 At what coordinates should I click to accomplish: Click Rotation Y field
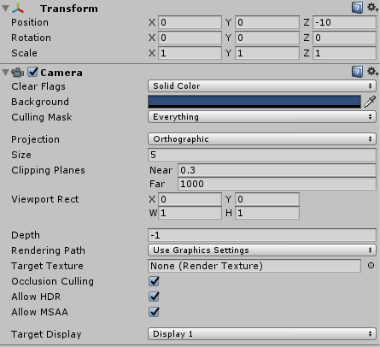click(x=267, y=38)
